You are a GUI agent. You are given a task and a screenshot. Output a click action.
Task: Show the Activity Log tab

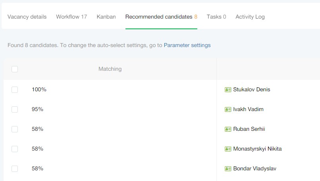point(250,17)
